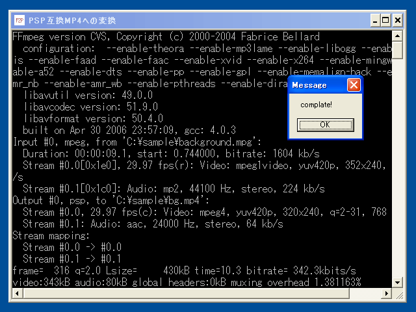Click the 'Stream #0.1[0x1c0]' audio line
Viewport: 416px width, 312px height.
point(174,188)
